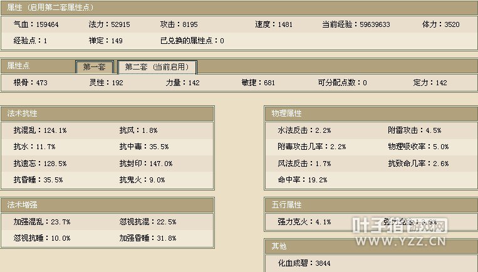Click the www.yzz.cn watermark link
Viewport: 478px width, 272px height.
tap(402, 239)
